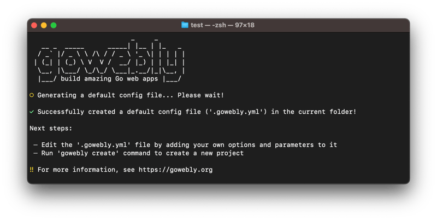Maximize the terminal with the green button

(54, 25)
